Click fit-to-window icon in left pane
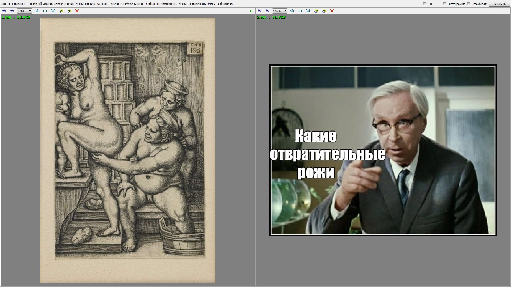This screenshot has height=287, width=511. (37, 11)
